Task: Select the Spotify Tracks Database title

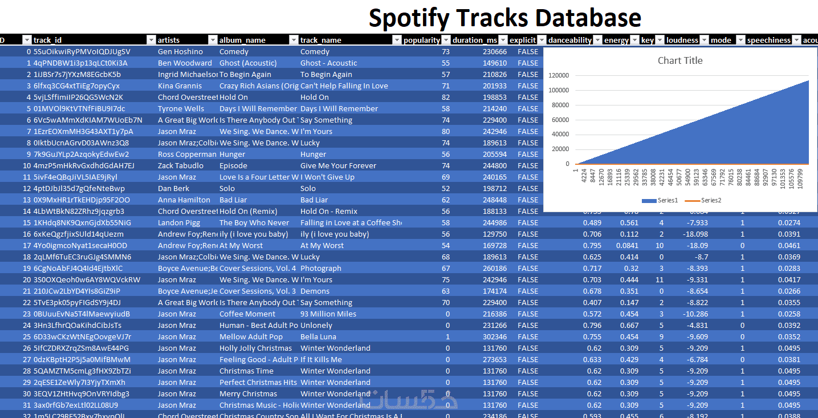Action: pos(504,18)
